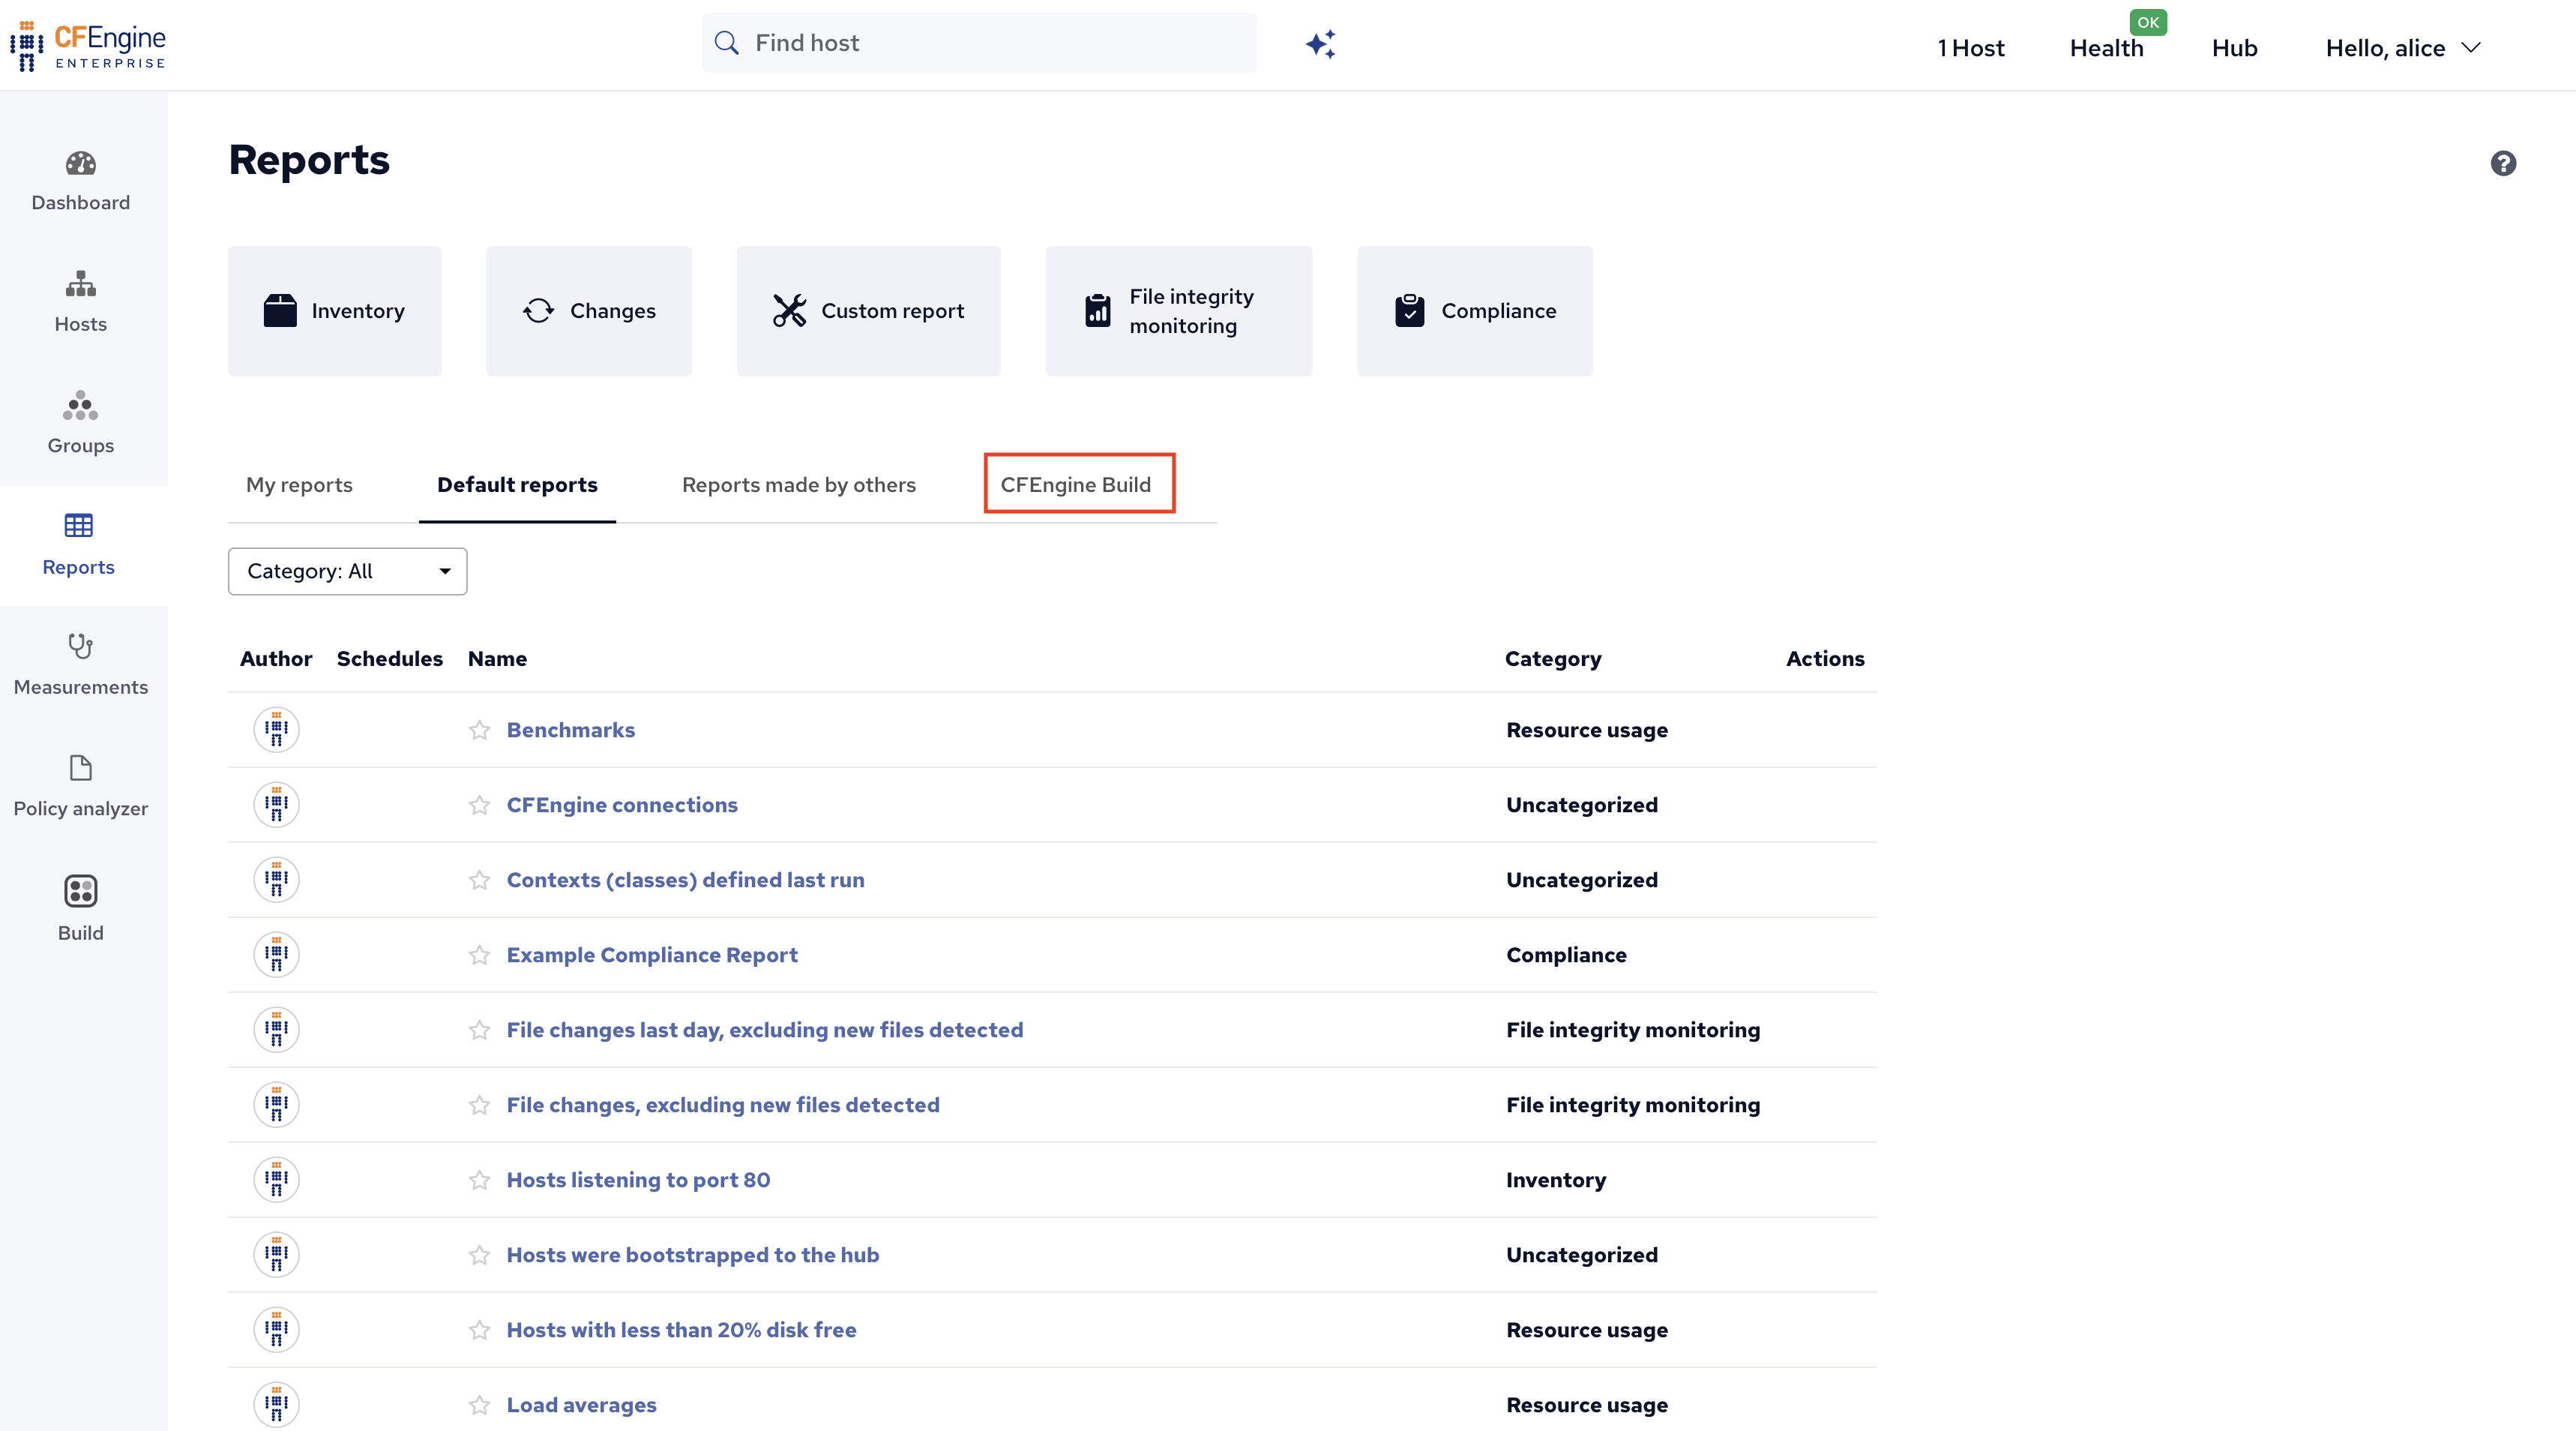Open the Category: All dropdown
Viewport: 2576px width, 1431px height.
point(347,571)
